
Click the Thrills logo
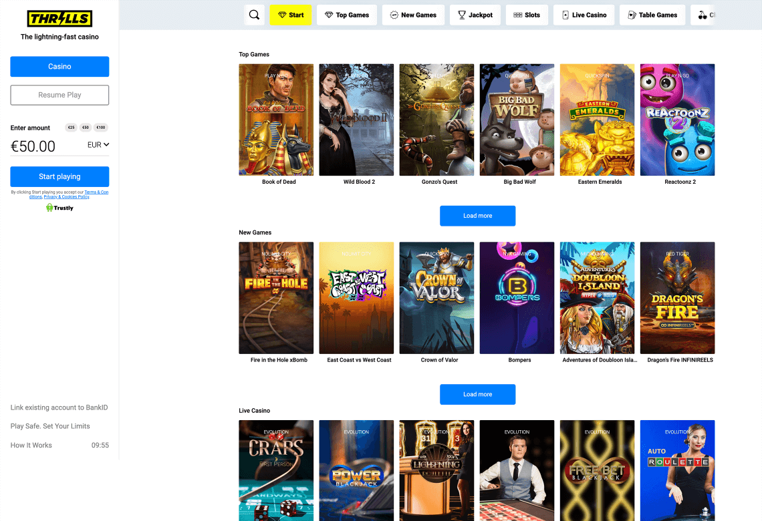(x=59, y=19)
